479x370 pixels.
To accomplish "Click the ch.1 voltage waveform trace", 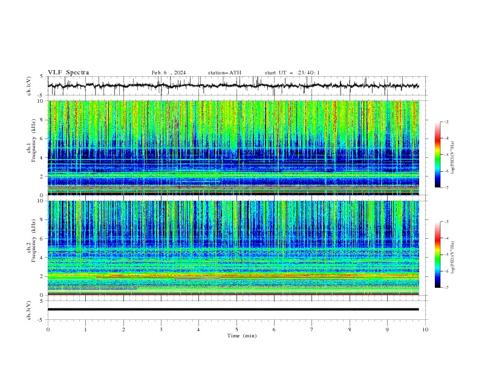I will 233,86.
